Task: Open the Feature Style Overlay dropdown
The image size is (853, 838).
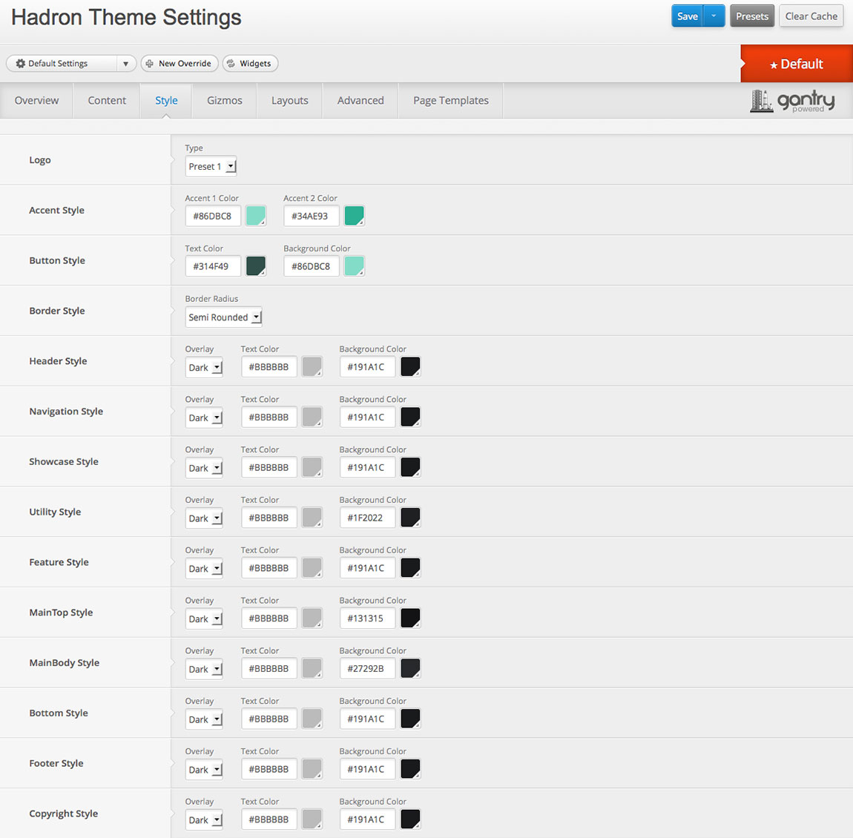Action: tap(204, 569)
